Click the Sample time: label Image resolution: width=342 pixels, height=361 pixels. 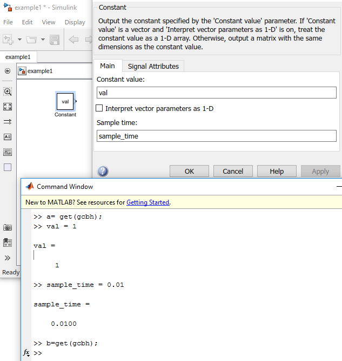(117, 123)
